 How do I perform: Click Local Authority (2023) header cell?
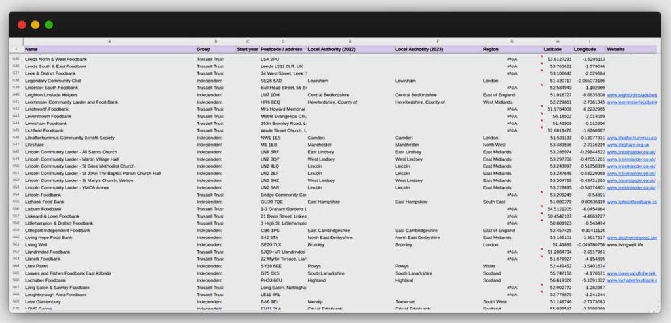pyautogui.click(x=438, y=49)
